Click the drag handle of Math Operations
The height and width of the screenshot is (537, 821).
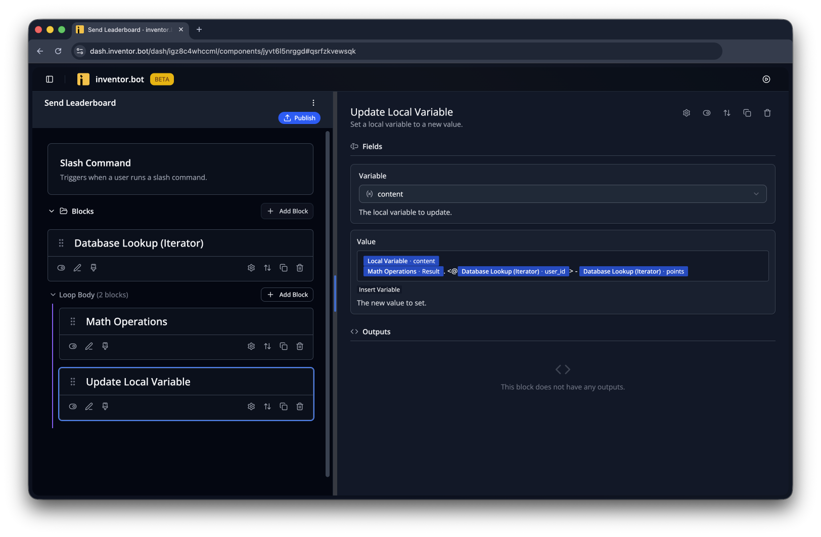(x=73, y=322)
